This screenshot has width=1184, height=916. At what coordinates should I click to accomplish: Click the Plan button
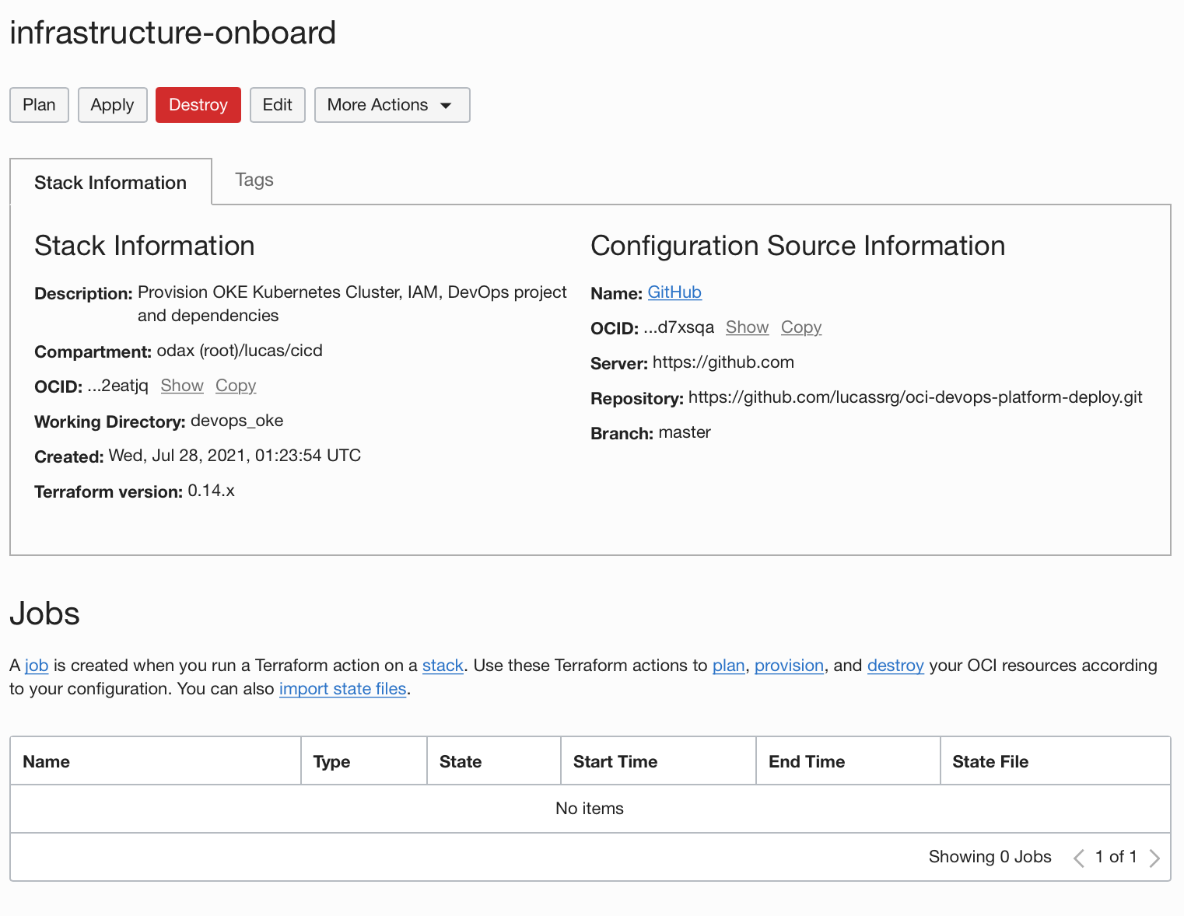pyautogui.click(x=39, y=105)
